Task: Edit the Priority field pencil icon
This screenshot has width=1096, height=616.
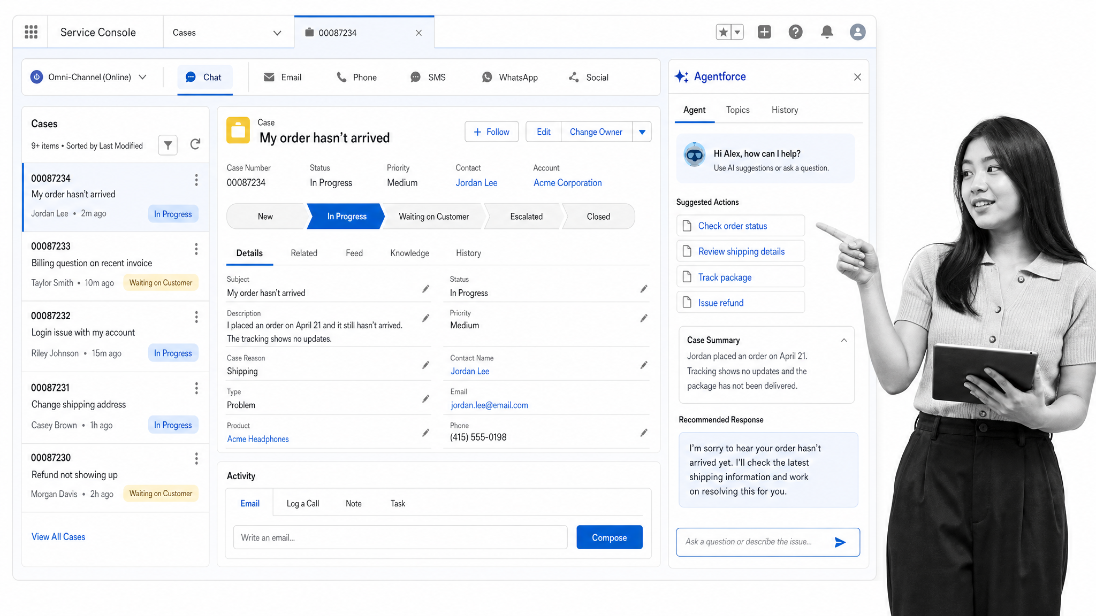Action: pyautogui.click(x=644, y=318)
